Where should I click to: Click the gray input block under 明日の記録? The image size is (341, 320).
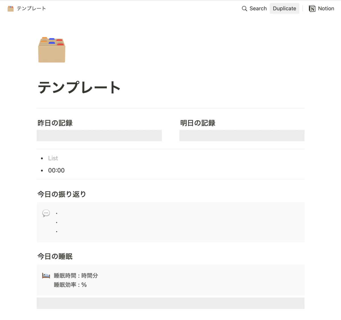coord(242,135)
